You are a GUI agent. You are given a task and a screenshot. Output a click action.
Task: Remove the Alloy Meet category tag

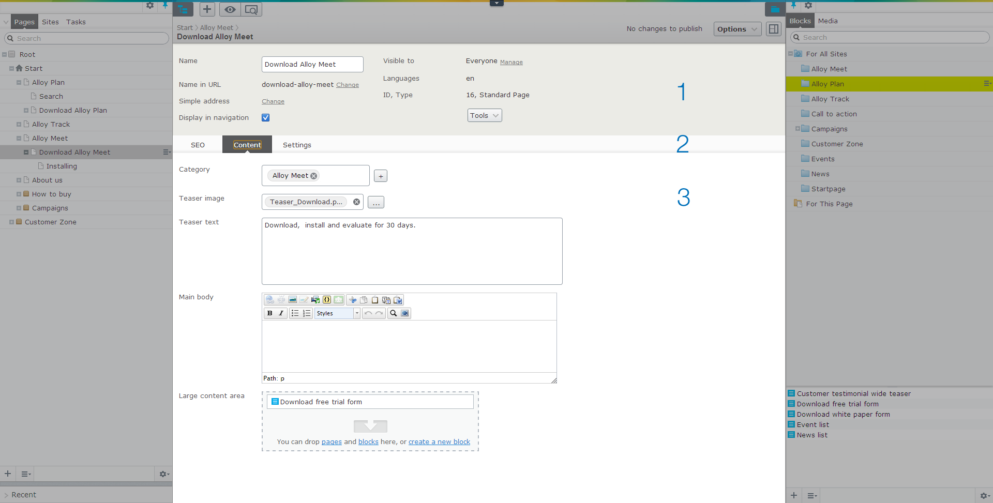[313, 176]
